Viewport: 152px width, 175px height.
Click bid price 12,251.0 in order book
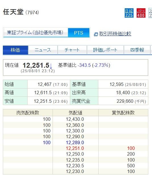(75, 148)
